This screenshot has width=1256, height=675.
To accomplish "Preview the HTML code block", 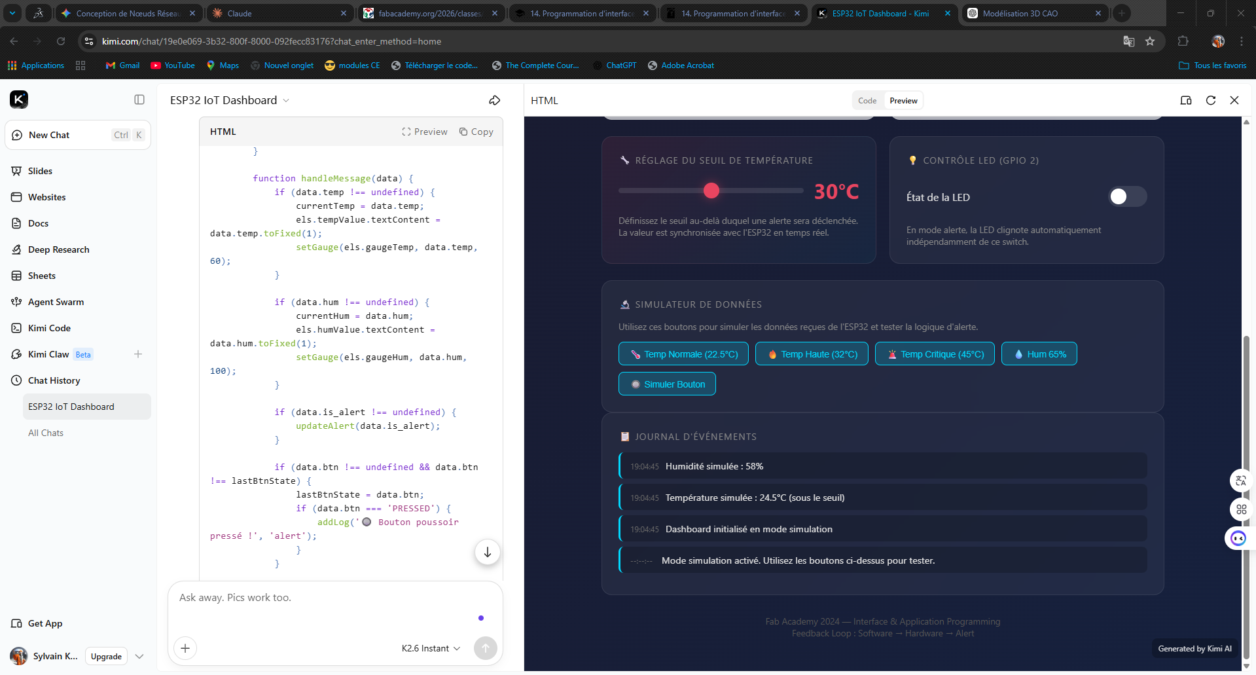I will (425, 132).
